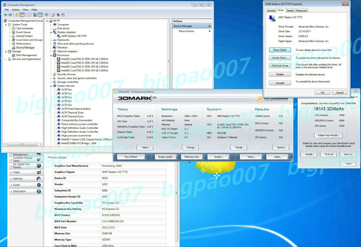
Task: Click Submit Your Results button
Action: pyautogui.click(x=329, y=135)
